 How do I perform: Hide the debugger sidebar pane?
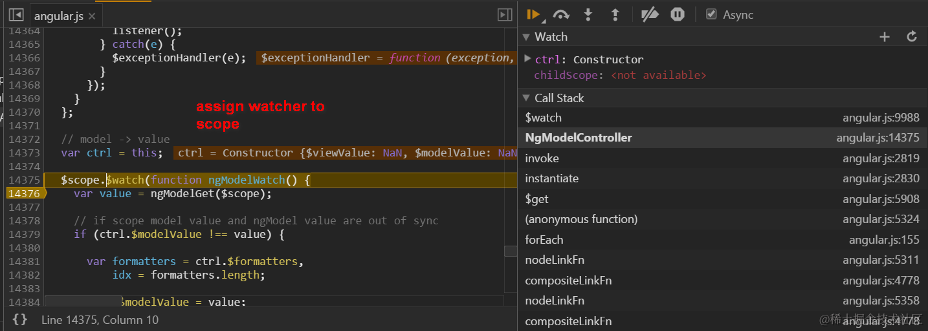click(x=505, y=15)
